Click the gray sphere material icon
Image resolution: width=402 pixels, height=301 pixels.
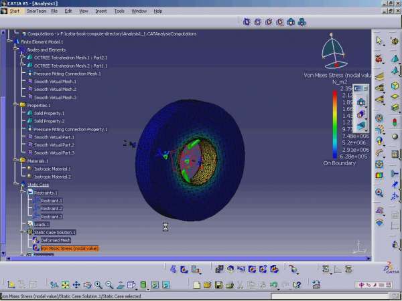(x=395, y=136)
